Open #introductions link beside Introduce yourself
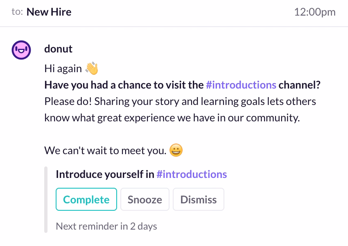Screen dimensions: 348x246 coord(192,174)
